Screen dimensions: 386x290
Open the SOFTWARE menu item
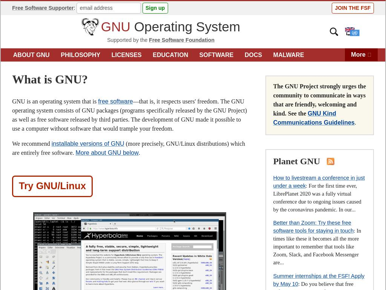point(216,55)
